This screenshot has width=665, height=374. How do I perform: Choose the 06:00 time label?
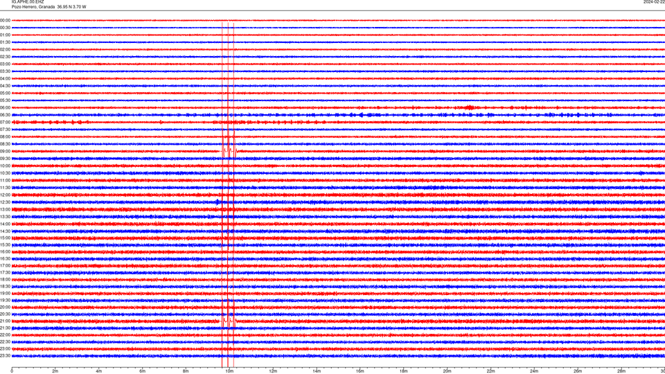point(5,108)
